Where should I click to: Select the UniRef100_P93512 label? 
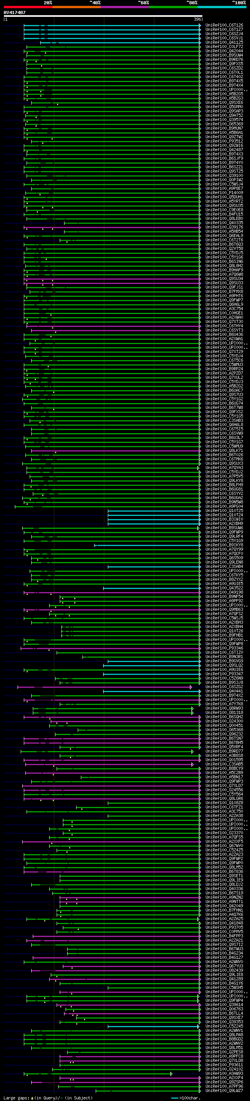tap(224, 141)
